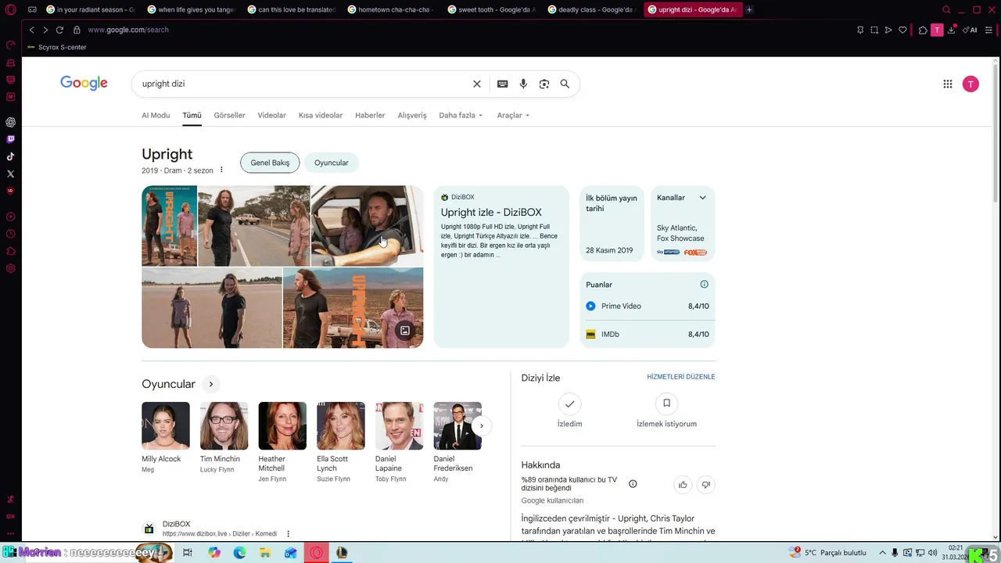1001x563 pixels.
Task: Open the weather widget showing 5°C
Action: pos(828,553)
